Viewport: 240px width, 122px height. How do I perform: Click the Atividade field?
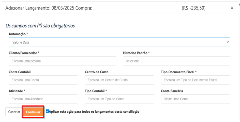43,99
